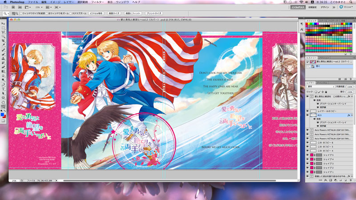This screenshot has height=200, width=356.
Task: Select the Move tool
Action: [3, 24]
